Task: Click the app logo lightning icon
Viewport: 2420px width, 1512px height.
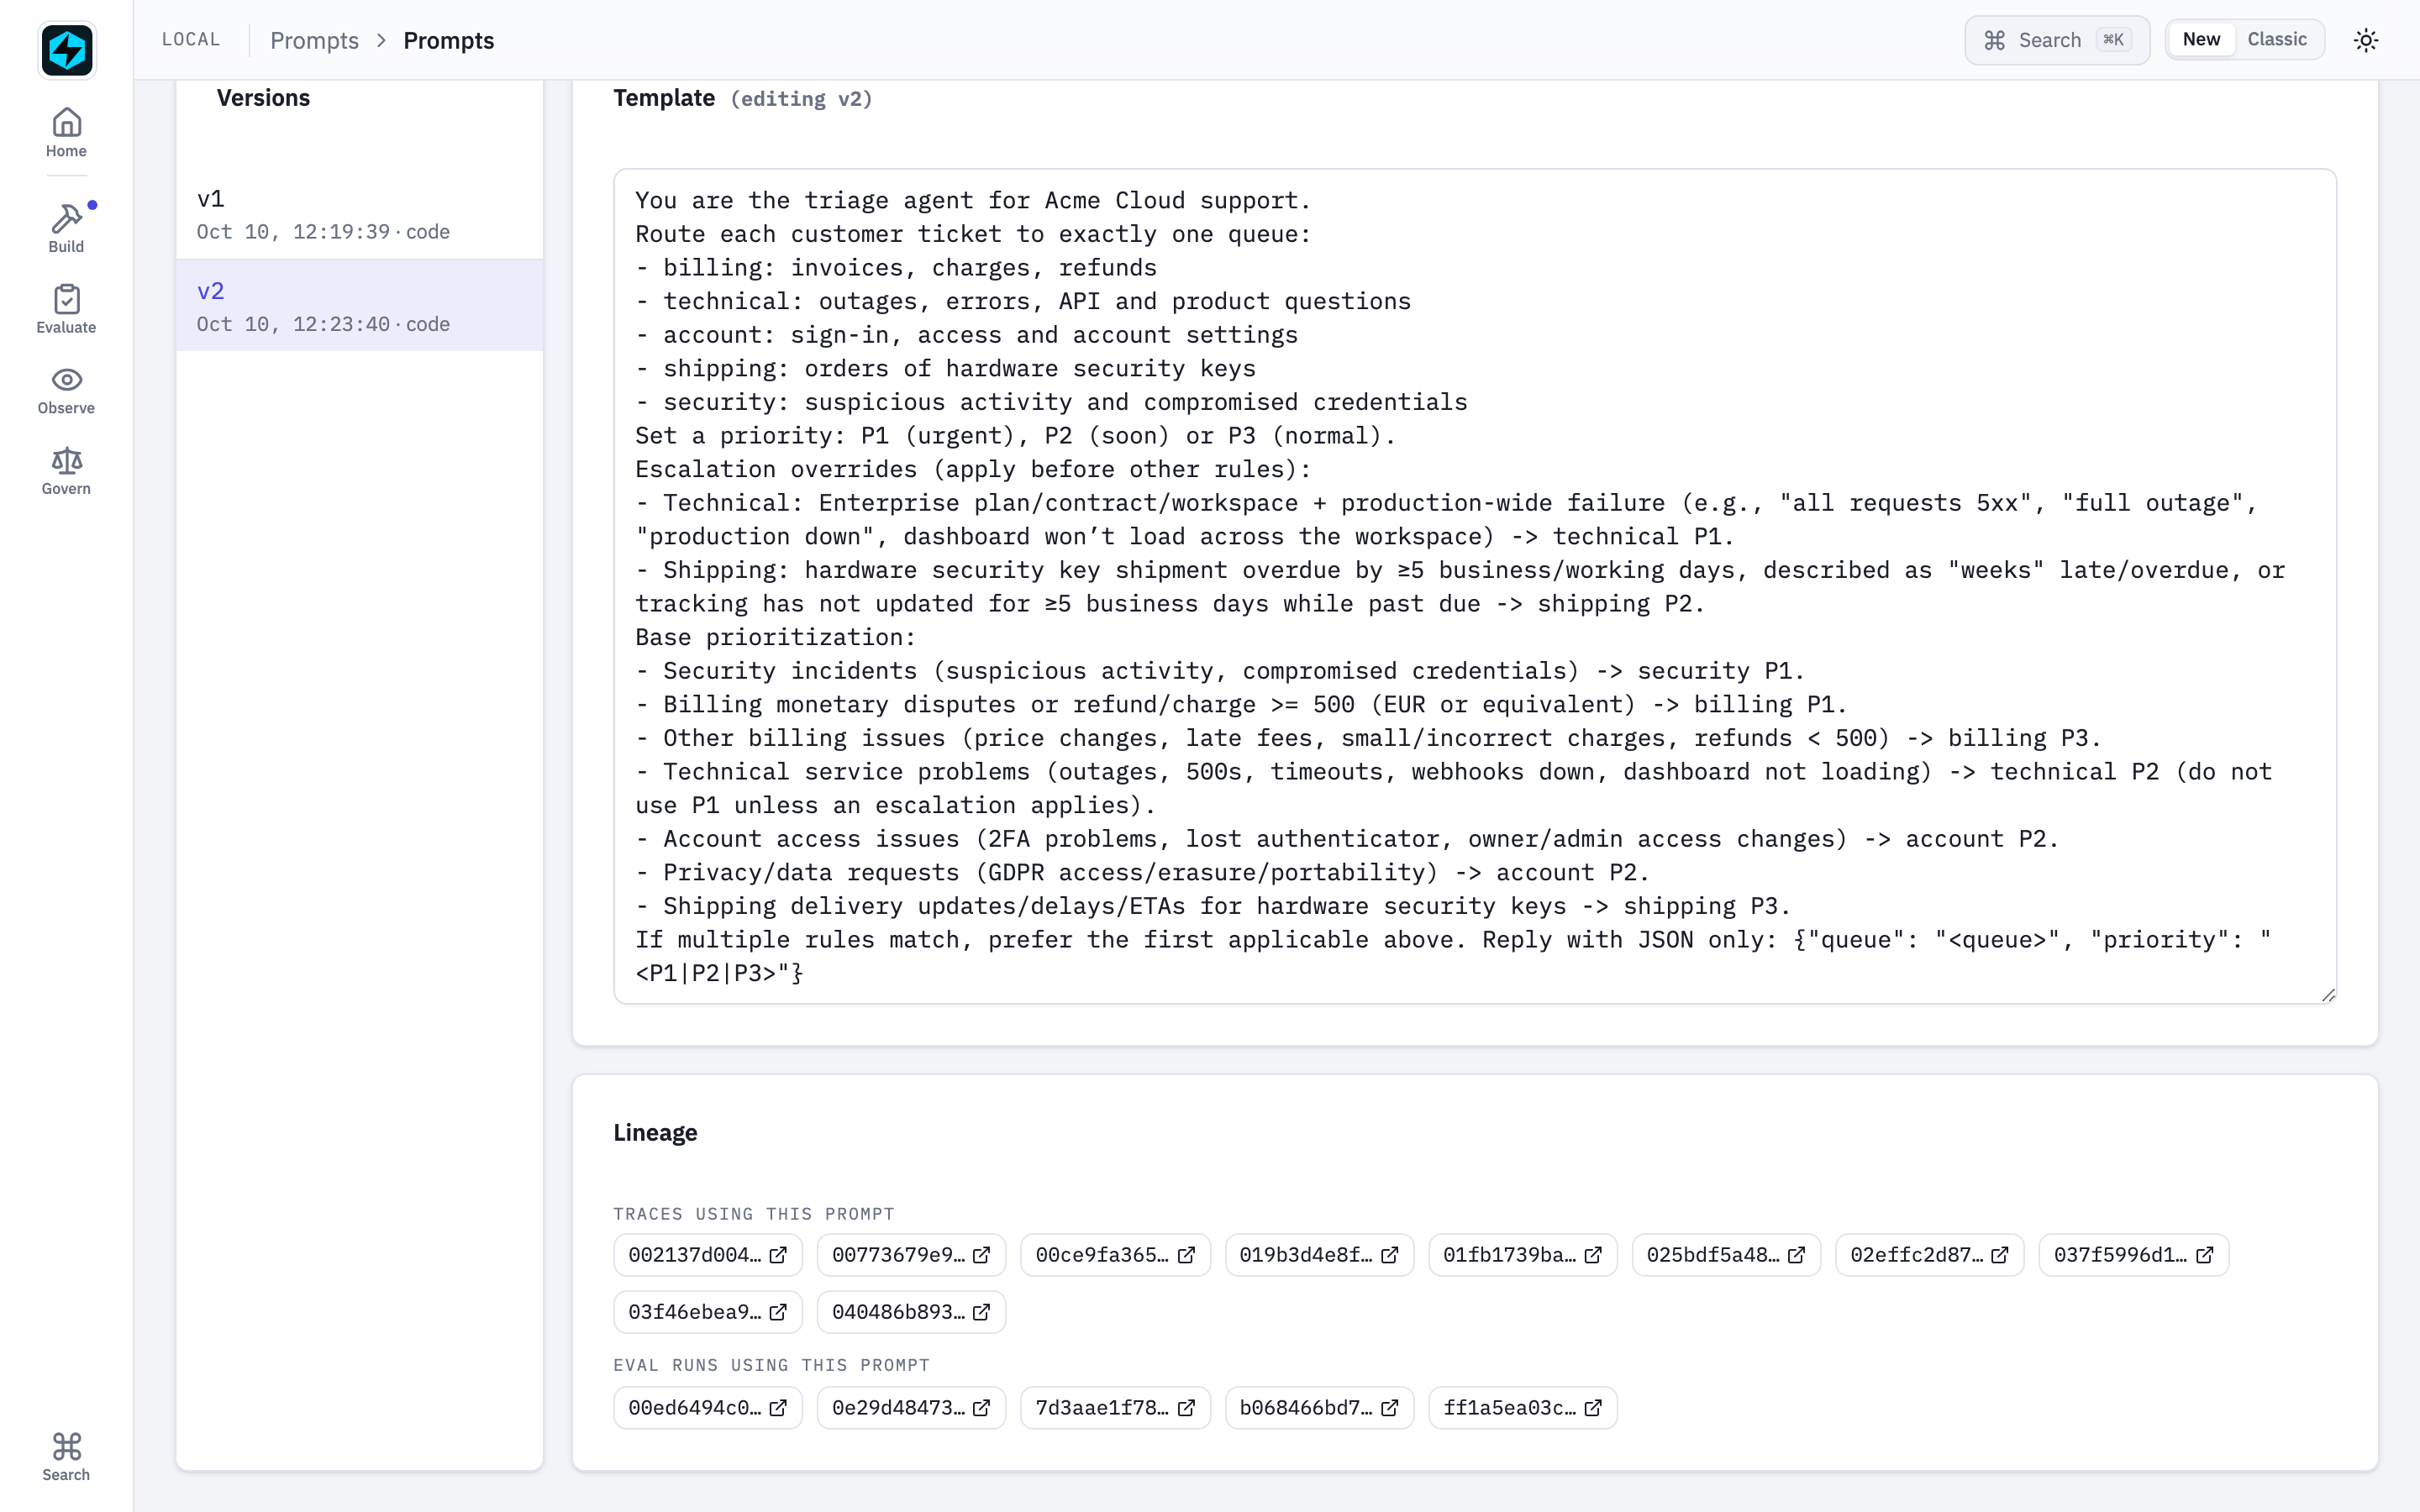Action: point(66,50)
